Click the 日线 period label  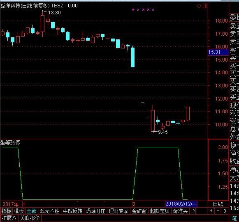[x=218, y=204]
